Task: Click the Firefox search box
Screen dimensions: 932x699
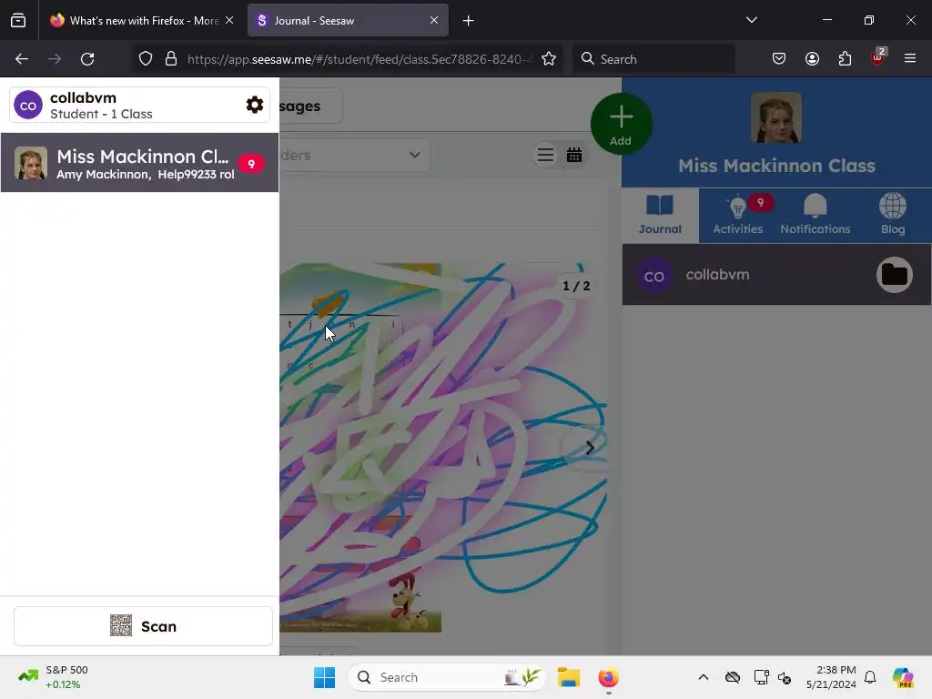Action: coord(653,59)
